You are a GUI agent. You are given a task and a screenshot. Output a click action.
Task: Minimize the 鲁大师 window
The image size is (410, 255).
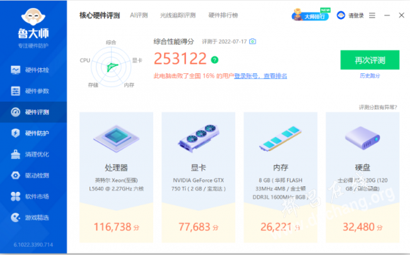click(387, 16)
